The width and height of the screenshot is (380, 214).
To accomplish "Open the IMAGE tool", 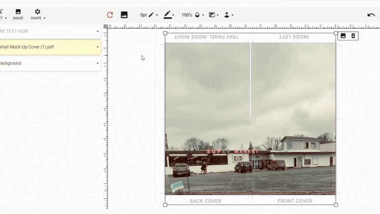I will [18, 14].
